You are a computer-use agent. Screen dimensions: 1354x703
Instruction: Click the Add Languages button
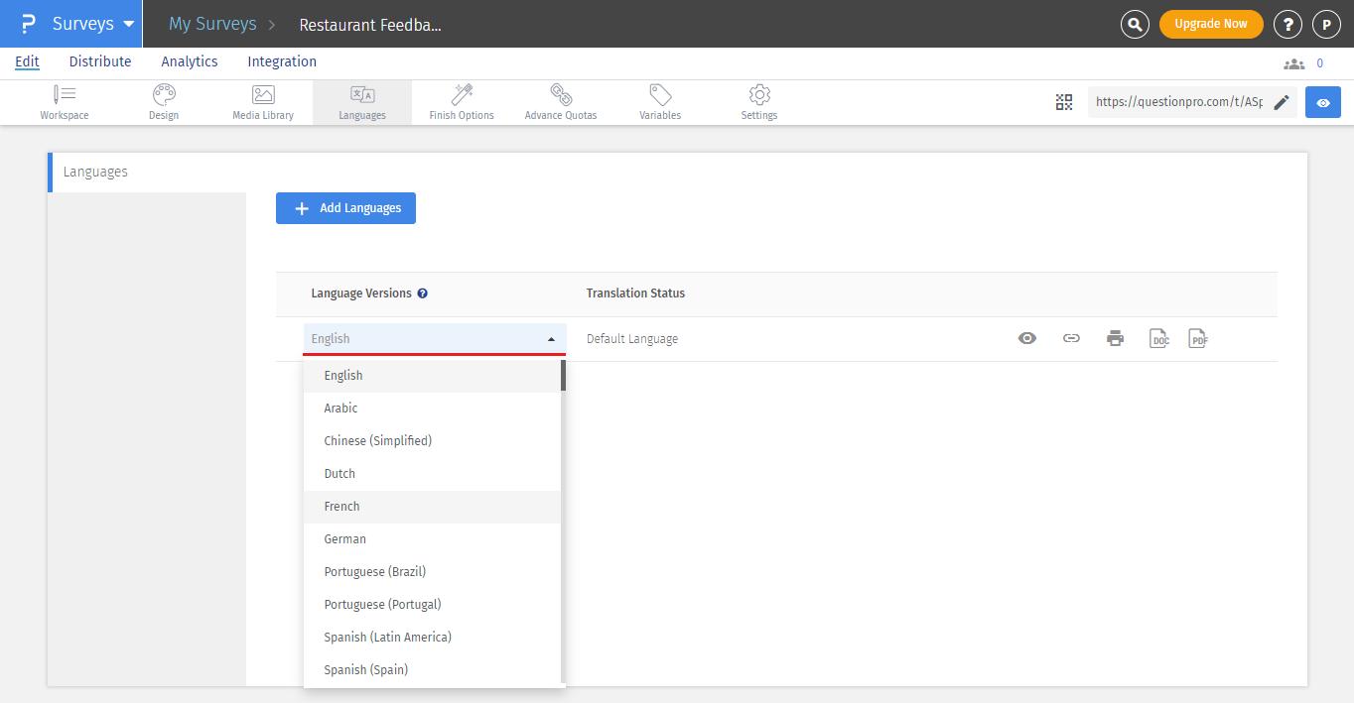(345, 208)
